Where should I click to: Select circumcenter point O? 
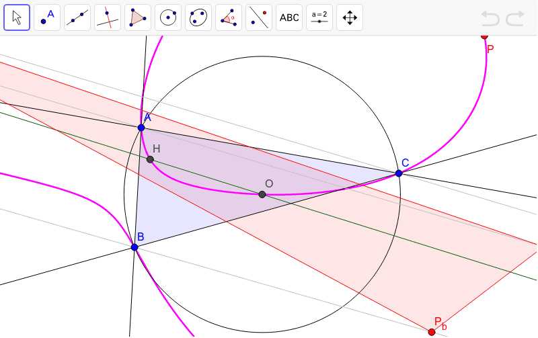(262, 195)
